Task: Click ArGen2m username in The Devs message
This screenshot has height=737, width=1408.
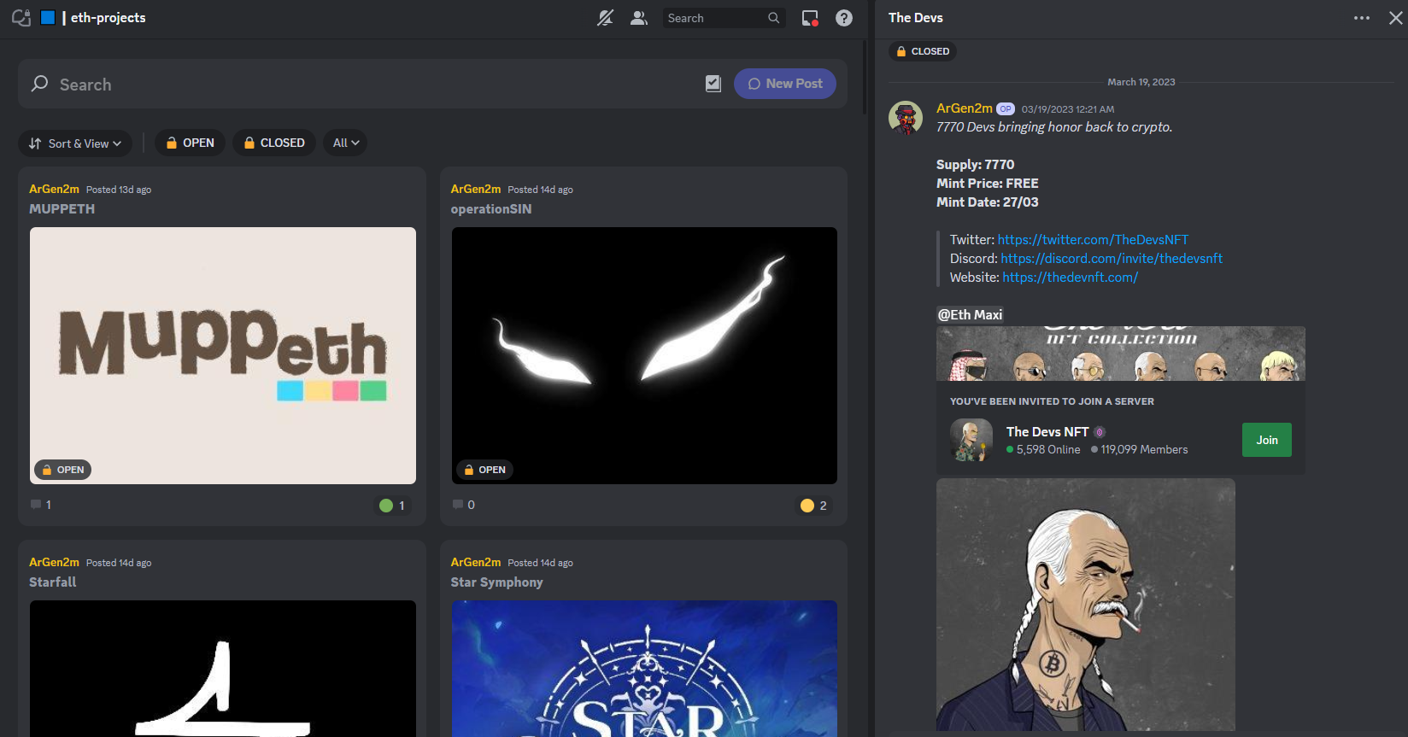Action: (965, 108)
